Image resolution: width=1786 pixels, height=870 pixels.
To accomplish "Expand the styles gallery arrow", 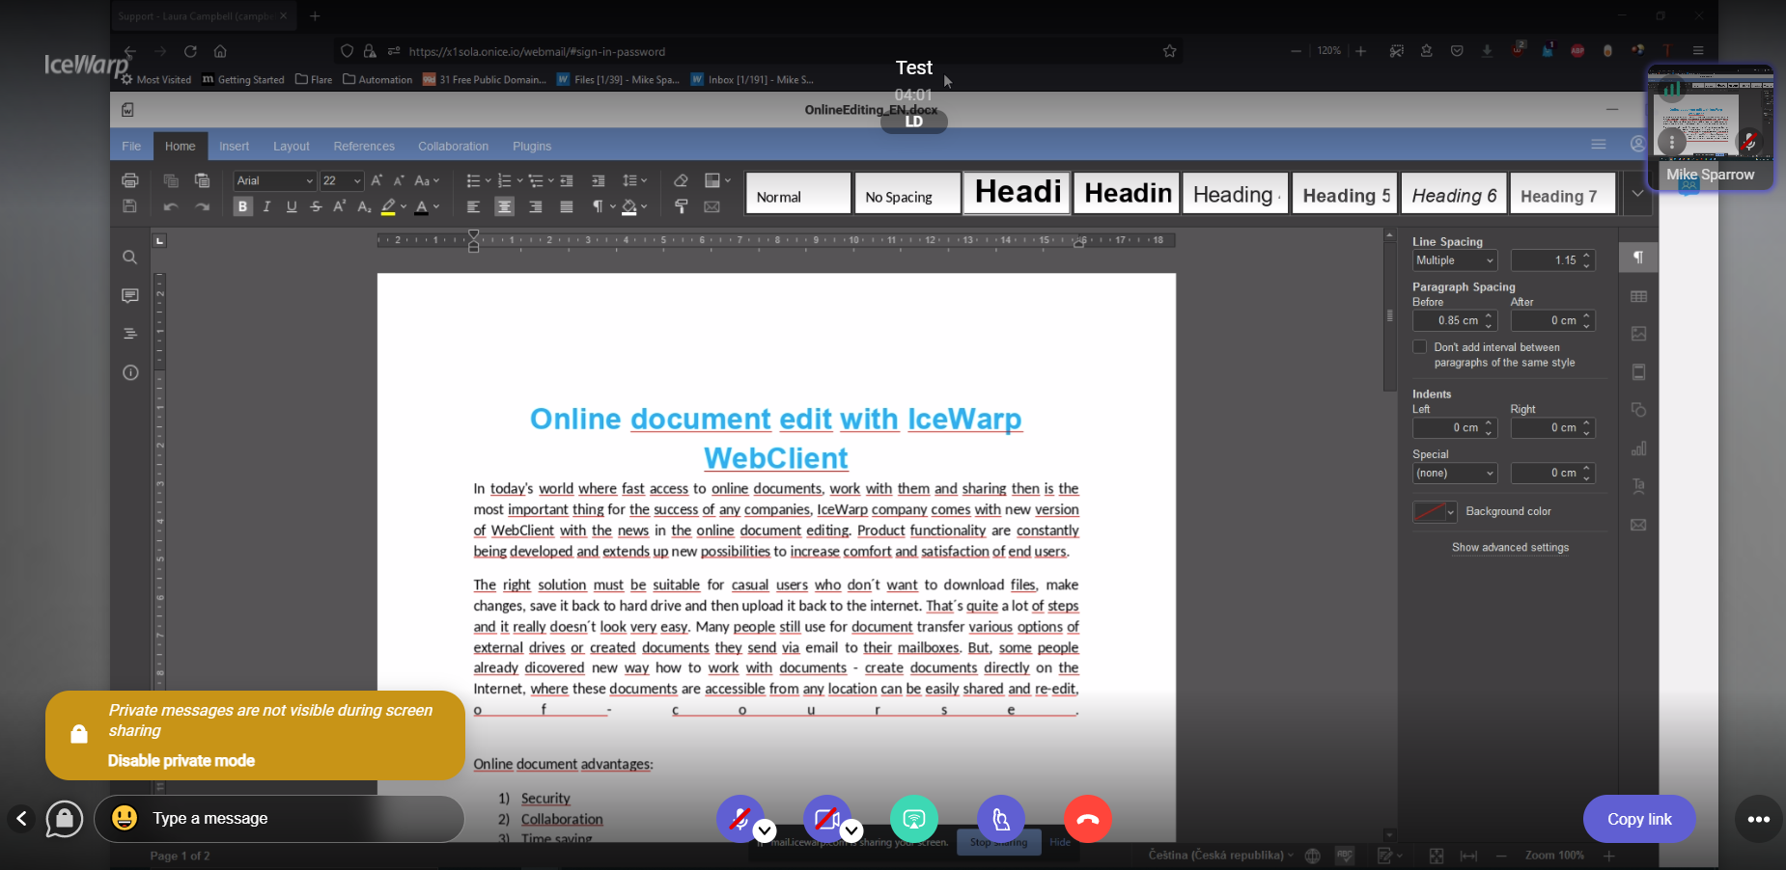I will [x=1637, y=193].
